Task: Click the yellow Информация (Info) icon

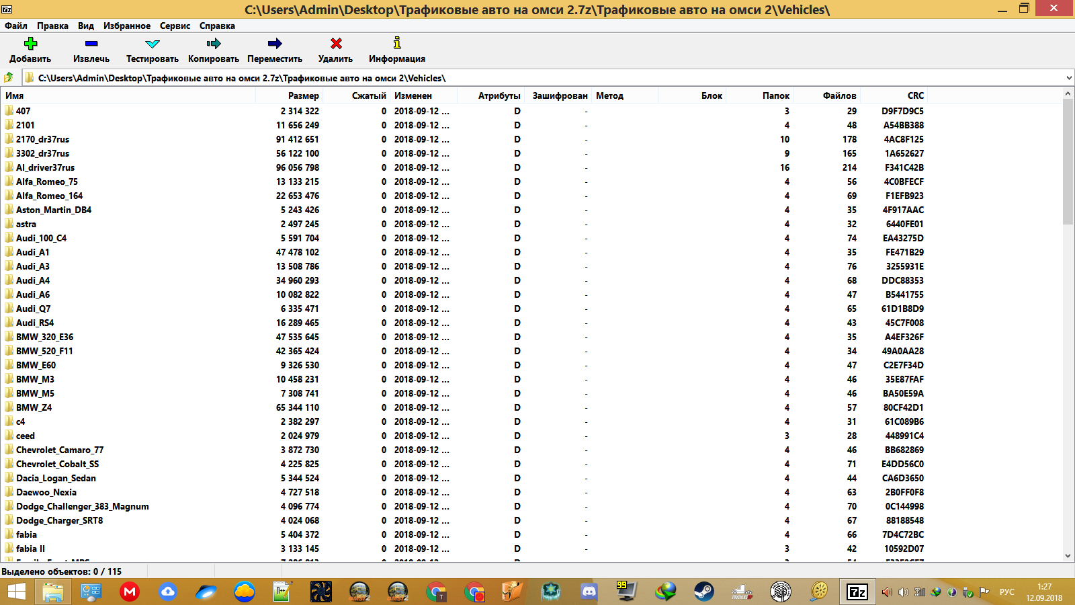Action: tap(397, 43)
